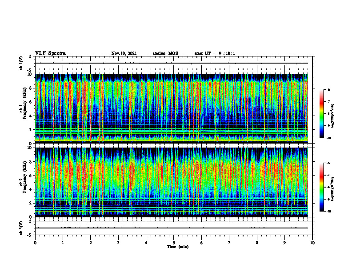Click time axis tick label "4"
Screen dimensions: 352x272
pyautogui.click(x=146, y=243)
